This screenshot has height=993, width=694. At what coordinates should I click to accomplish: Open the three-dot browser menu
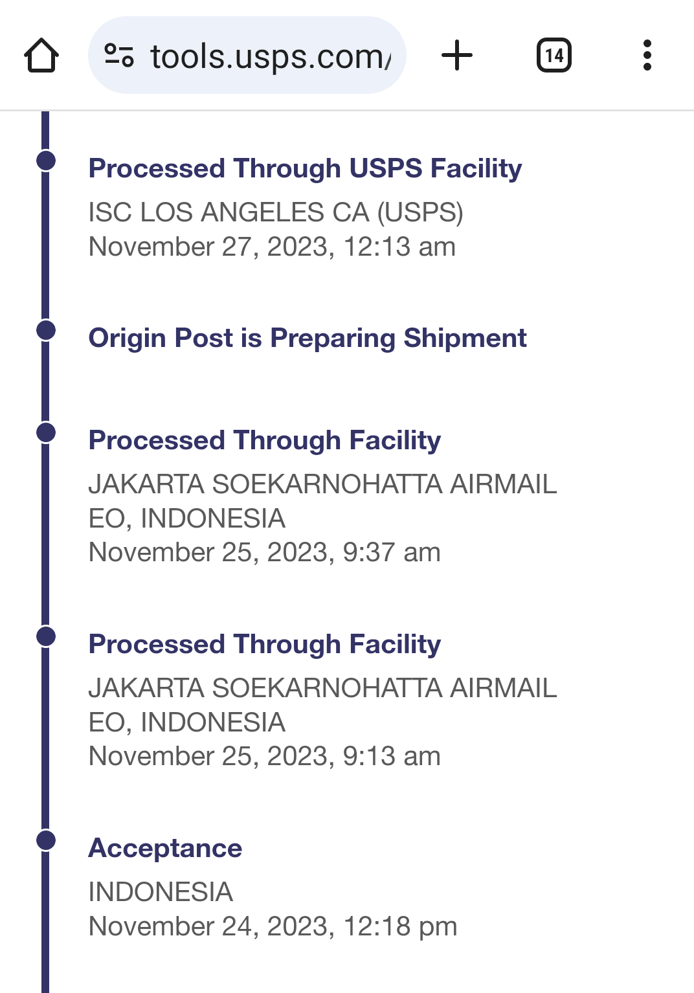[647, 55]
